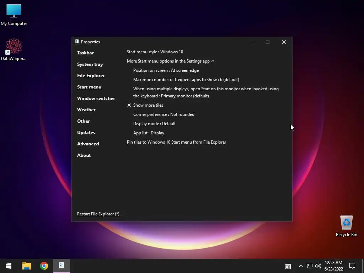The width and height of the screenshot is (364, 273).
Task: Show the About section
Action: coord(84,155)
